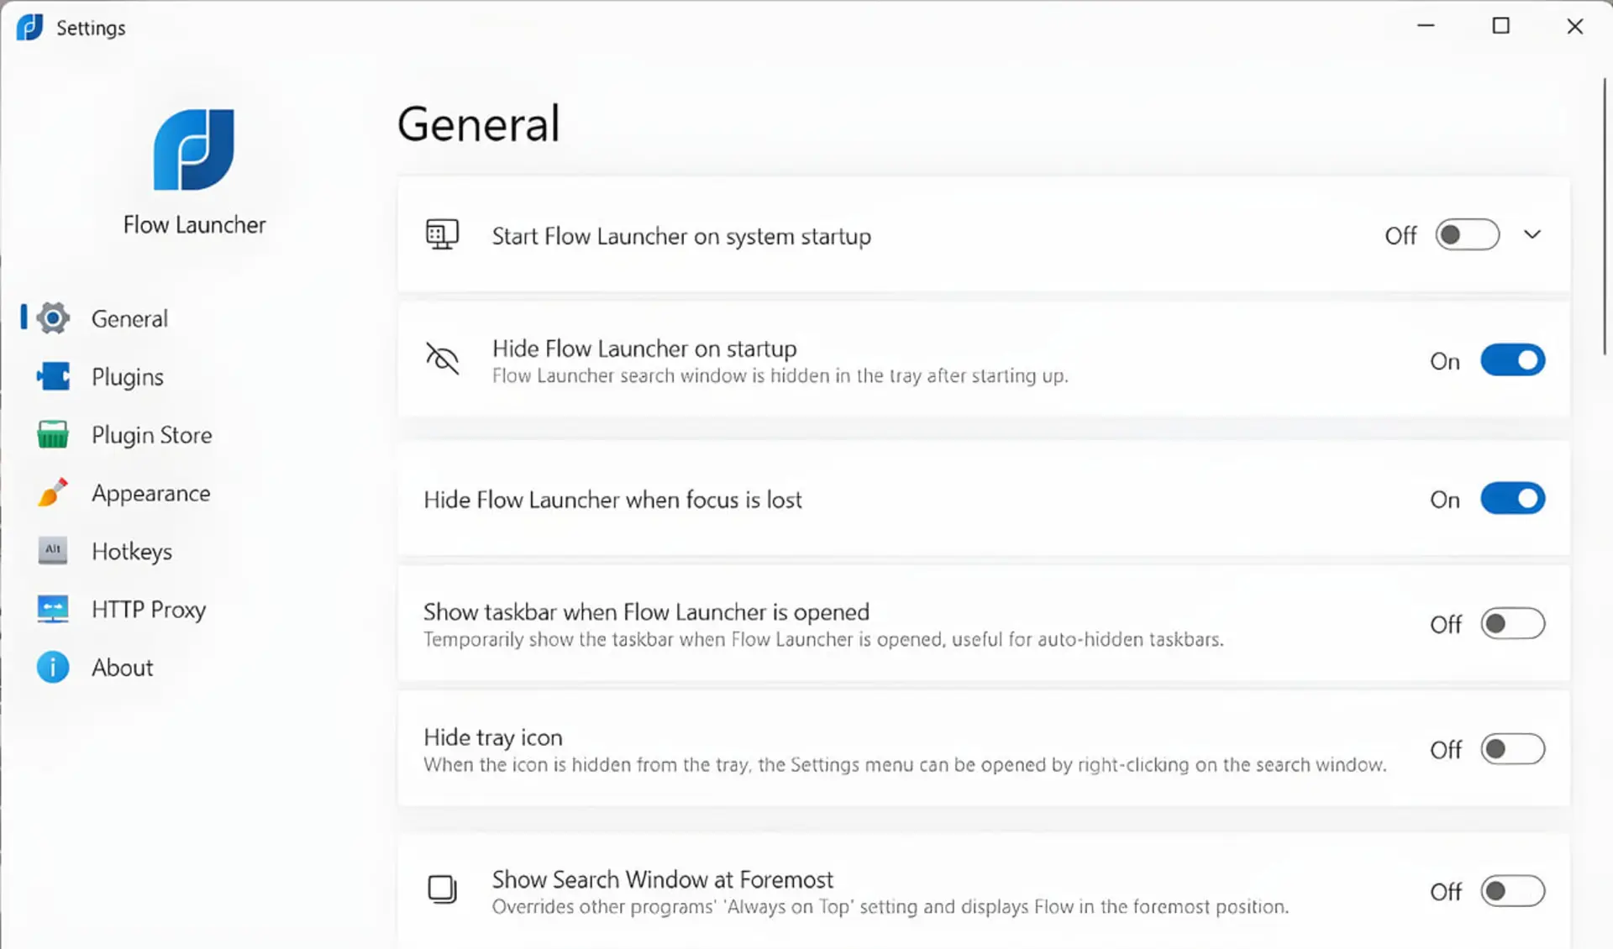Click the system startup monitor icon
The image size is (1613, 949).
coord(442,235)
